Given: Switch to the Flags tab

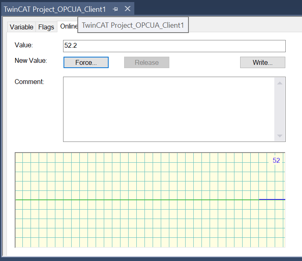Looking at the screenshot, I should [46, 27].
